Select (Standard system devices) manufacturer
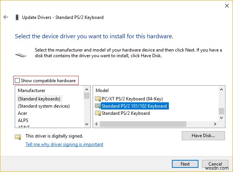This screenshot has height=172, width=233. (44, 106)
